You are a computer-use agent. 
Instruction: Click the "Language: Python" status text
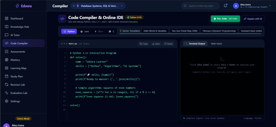tap(253, 118)
